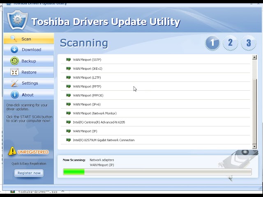Click the adapter icon for Intel Centrino Advanced-N 6205
The height and width of the screenshot is (197, 263).
[x=68, y=122]
